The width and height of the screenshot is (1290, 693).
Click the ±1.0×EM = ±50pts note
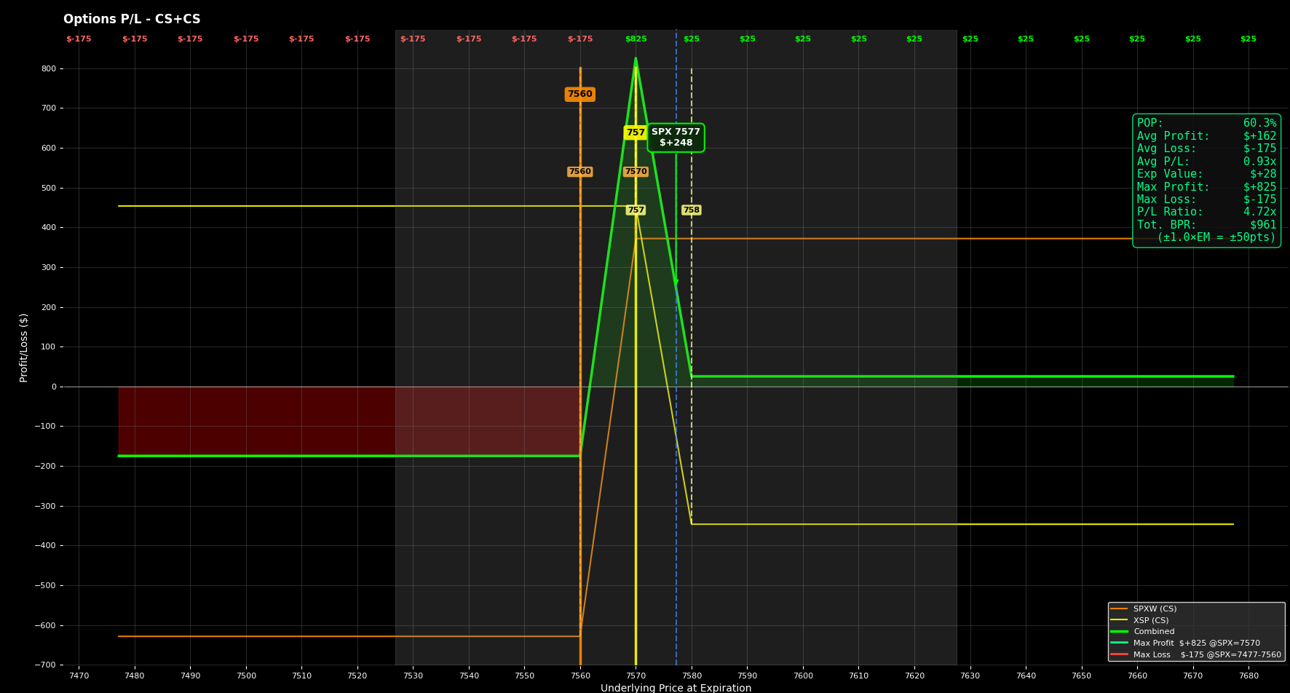[x=1216, y=238]
